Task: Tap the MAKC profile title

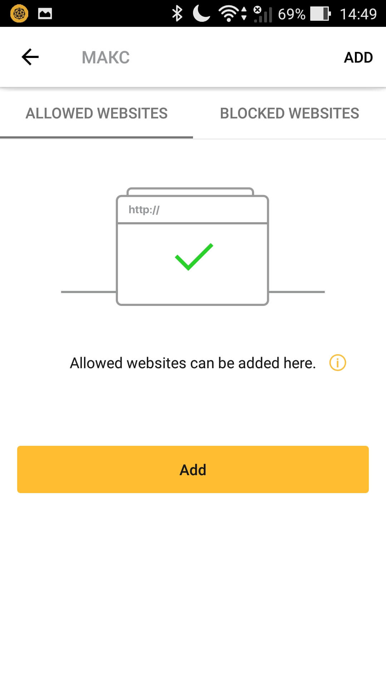Action: point(106,57)
